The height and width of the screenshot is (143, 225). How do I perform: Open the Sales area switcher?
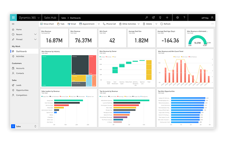24,126
